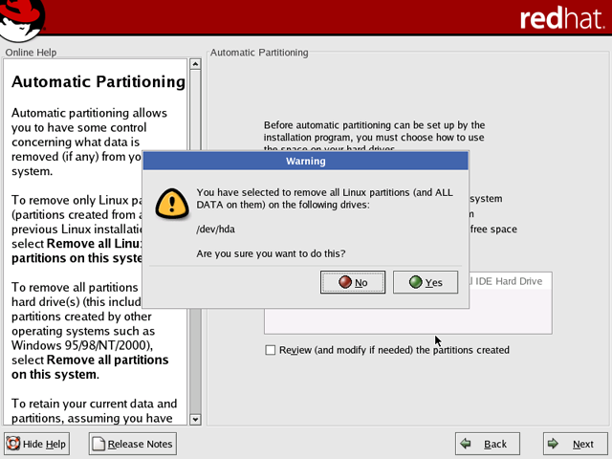Click the document icon on Release Notes
The width and height of the screenshot is (612, 459).
(98, 444)
